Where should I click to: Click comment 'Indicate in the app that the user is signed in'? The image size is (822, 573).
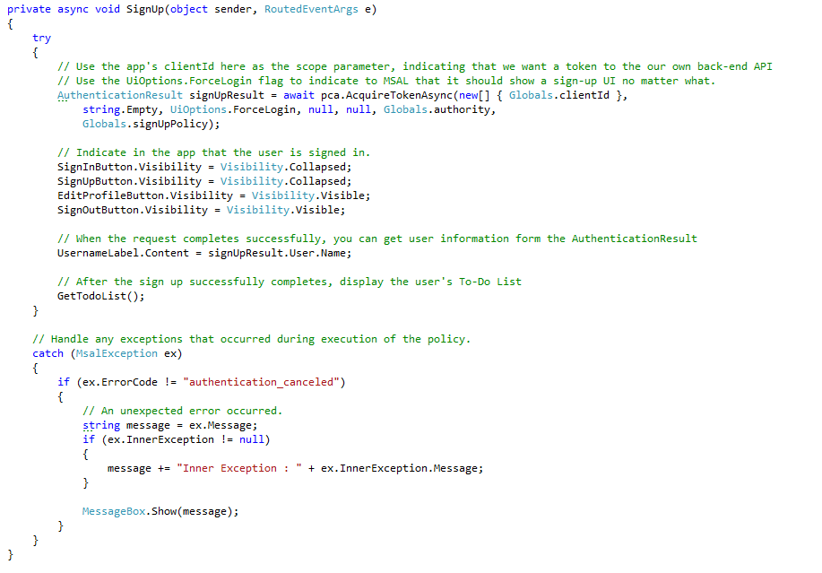(214, 152)
